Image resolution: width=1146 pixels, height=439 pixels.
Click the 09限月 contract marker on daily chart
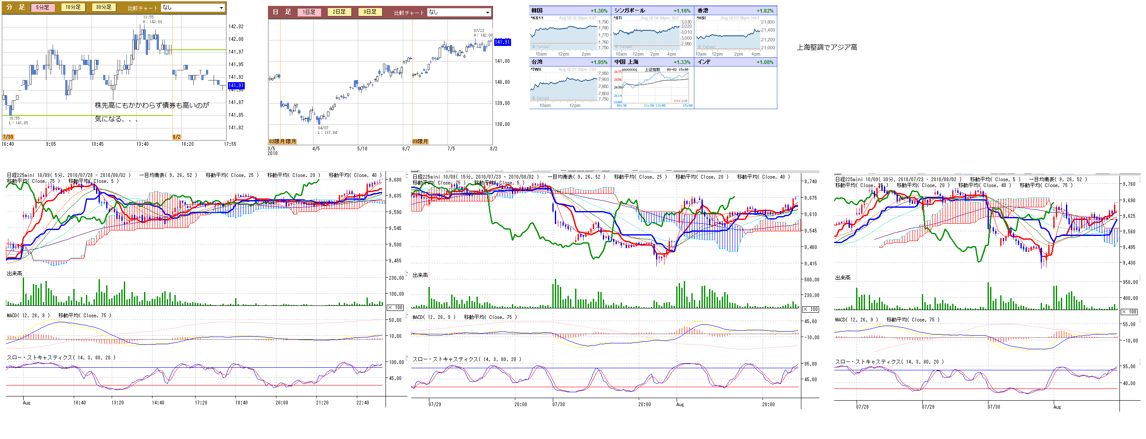[420, 142]
